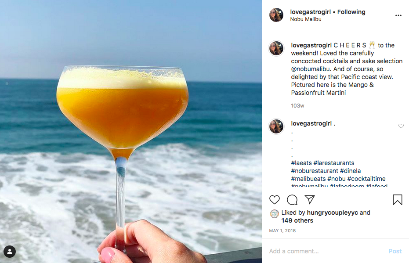Show the 149 others who liked
The image size is (409, 263).
[x=297, y=220]
